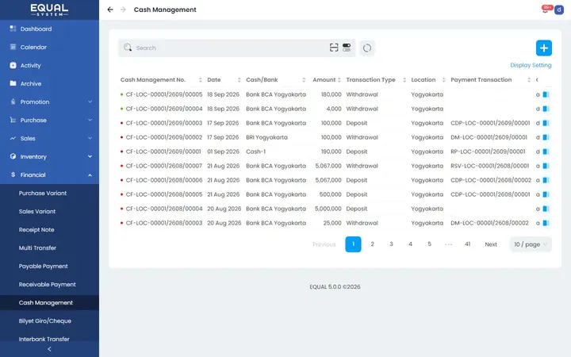Viewport: 571px width, 357px height.
Task: Go to page 5
Action: tap(429, 244)
